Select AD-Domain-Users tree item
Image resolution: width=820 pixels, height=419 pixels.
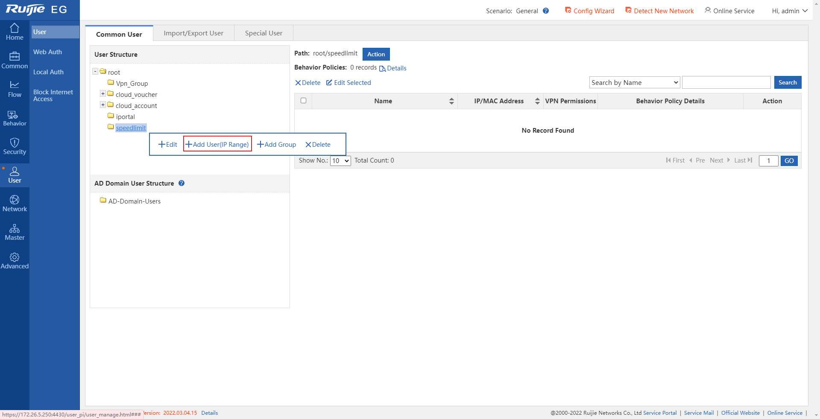click(135, 201)
